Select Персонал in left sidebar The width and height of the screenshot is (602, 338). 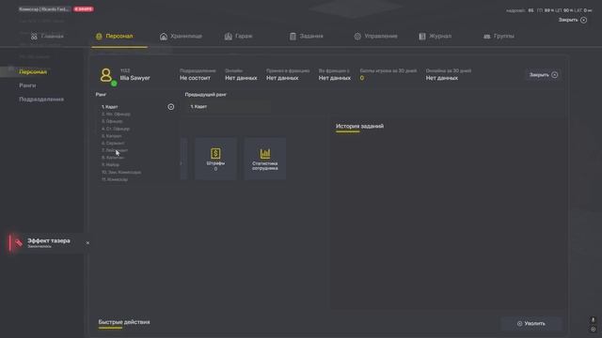pos(33,72)
